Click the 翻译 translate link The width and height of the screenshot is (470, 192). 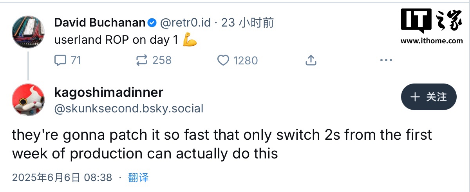[x=138, y=178]
